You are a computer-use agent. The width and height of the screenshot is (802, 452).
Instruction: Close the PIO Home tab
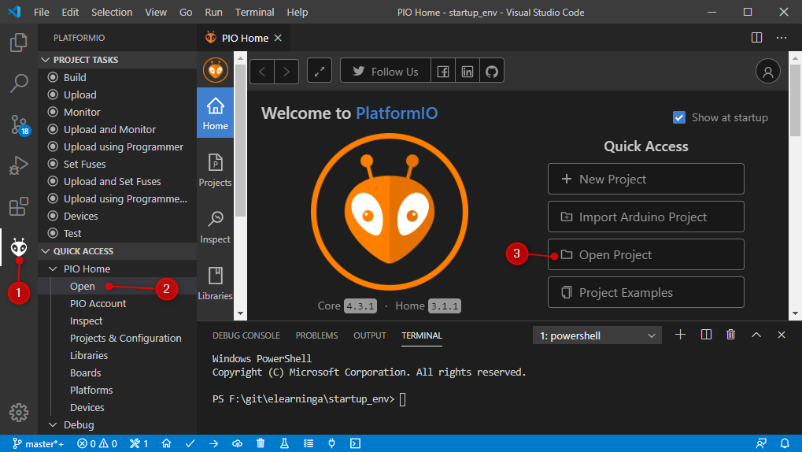278,38
